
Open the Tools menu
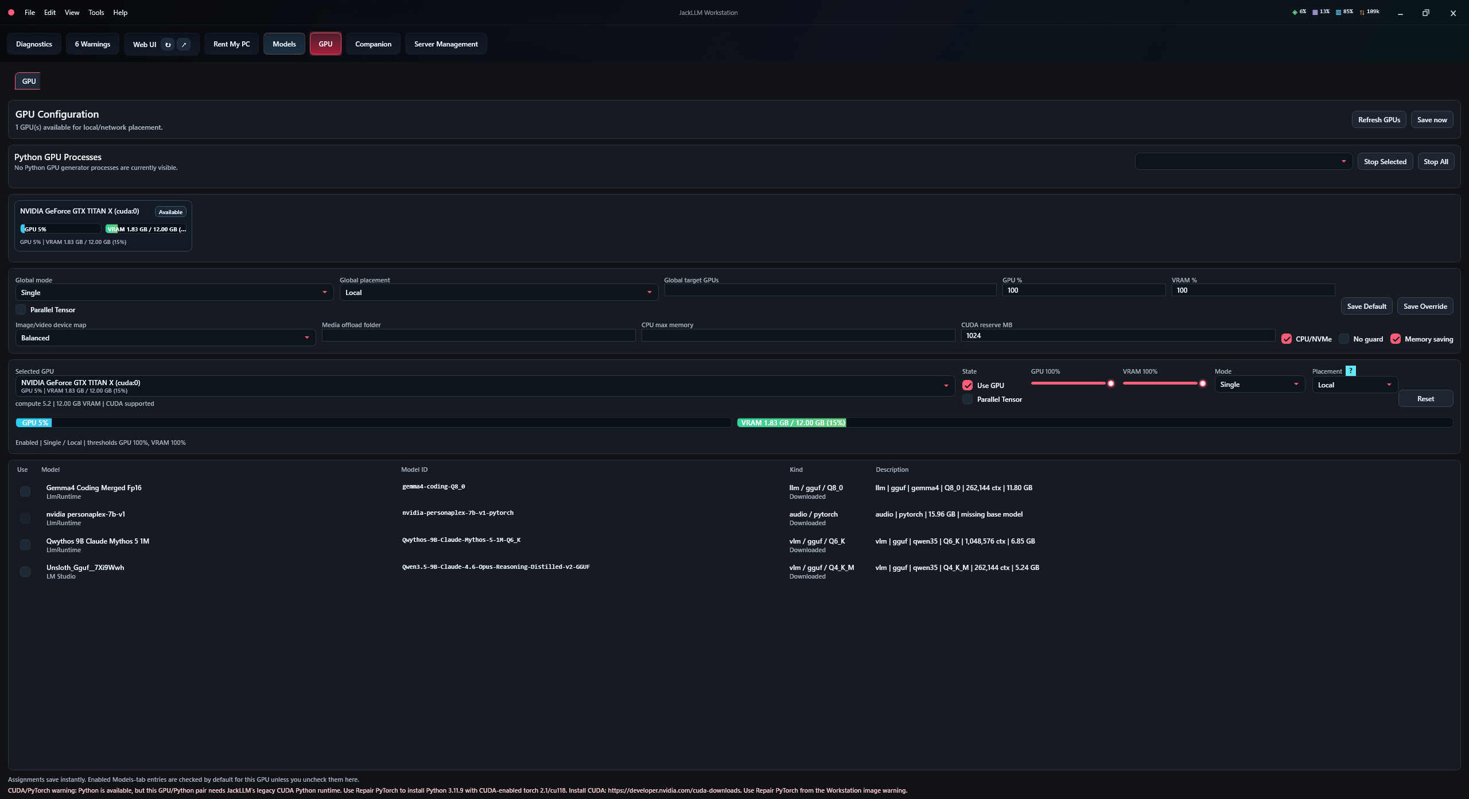click(96, 12)
